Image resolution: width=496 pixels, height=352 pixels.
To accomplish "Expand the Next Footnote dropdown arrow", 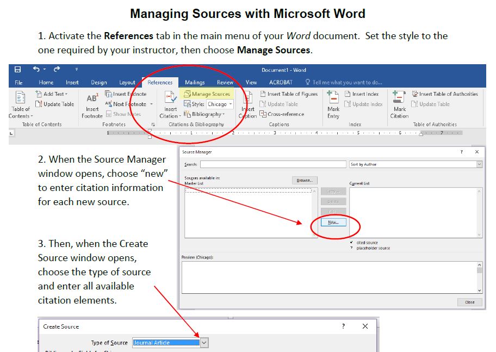I will 152,104.
